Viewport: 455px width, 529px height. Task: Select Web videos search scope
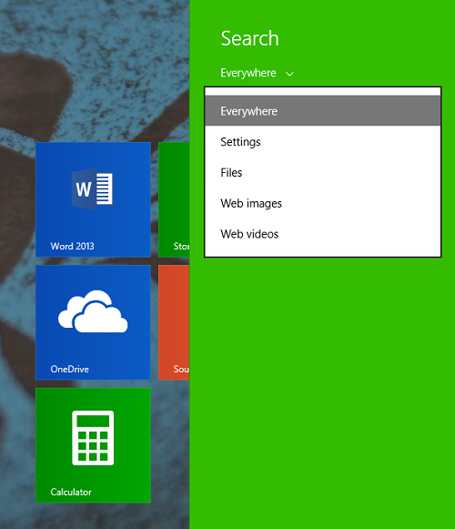(x=323, y=234)
